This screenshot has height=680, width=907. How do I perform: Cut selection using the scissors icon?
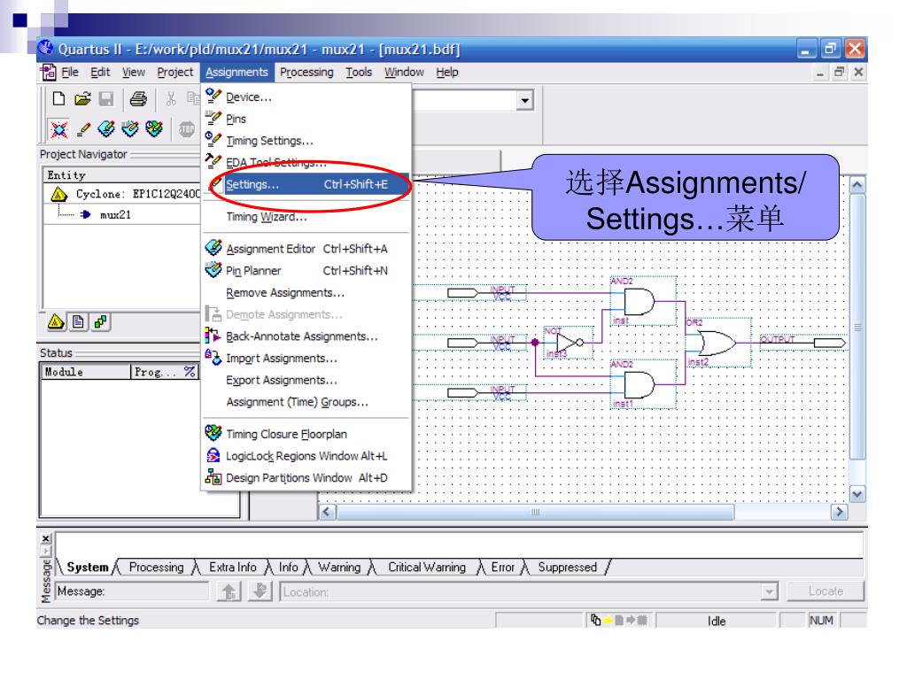171,99
